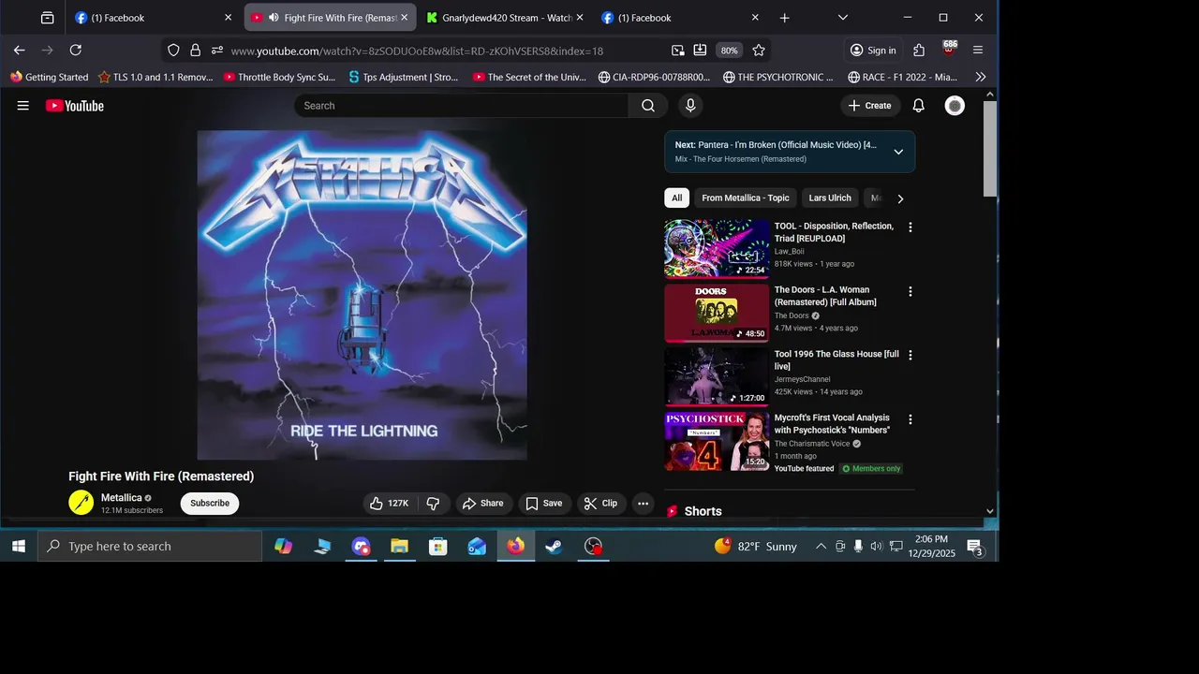
Task: Open options for The Doors L.A. Woman
Action: (x=910, y=291)
